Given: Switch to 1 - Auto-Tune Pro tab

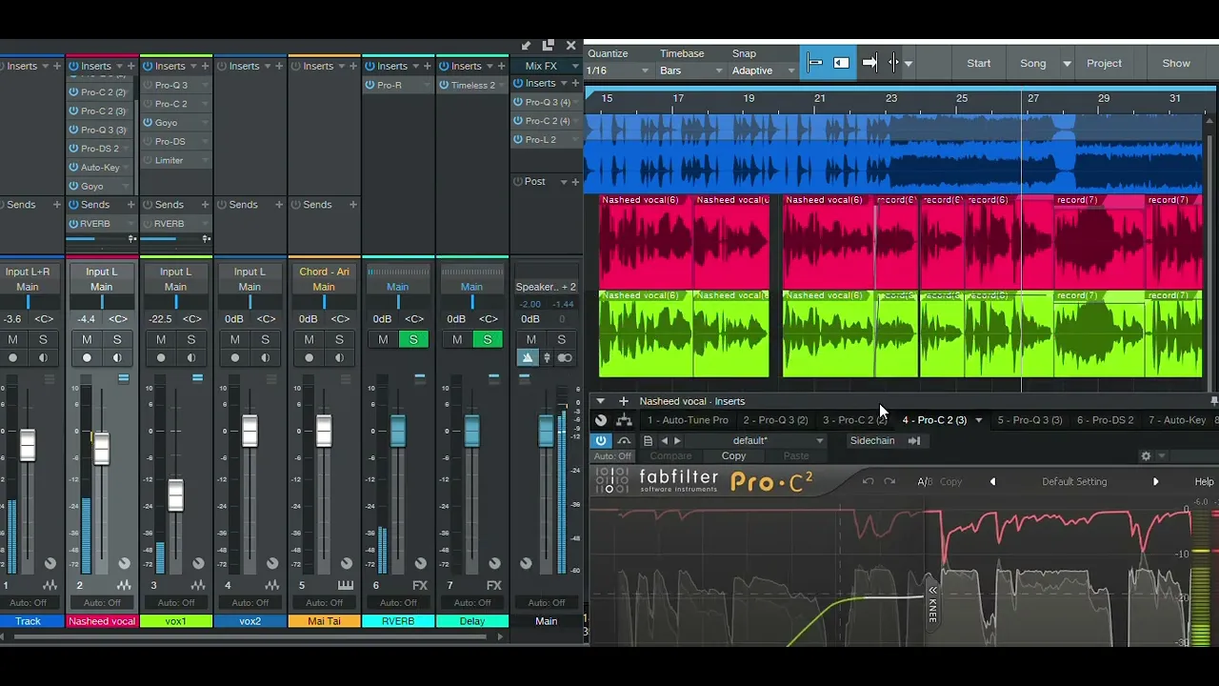Looking at the screenshot, I should click(688, 420).
